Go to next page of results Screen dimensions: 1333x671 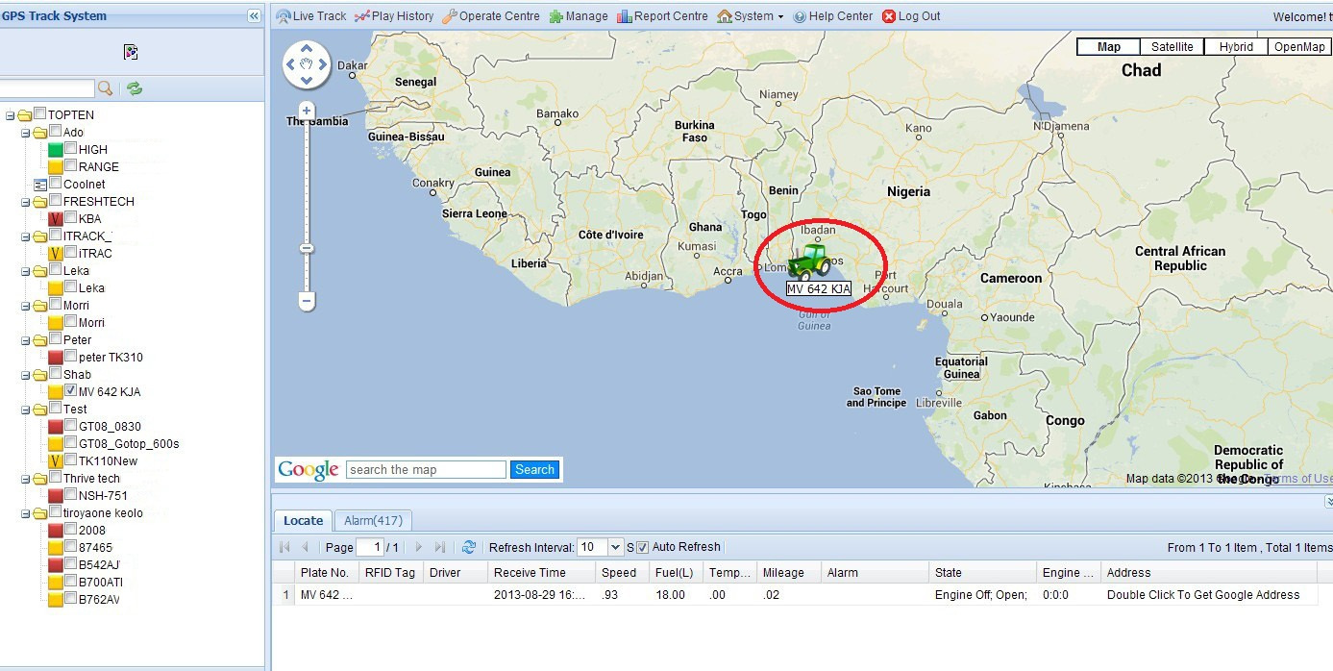419,547
